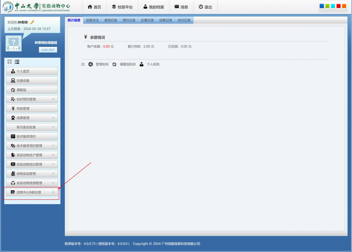352x252 pixels.
Task: Switch sidebar to grid view icon
Action: tap(10, 62)
